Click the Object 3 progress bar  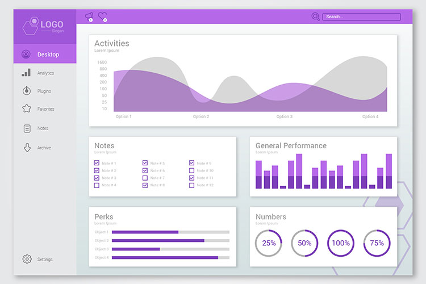170,249
